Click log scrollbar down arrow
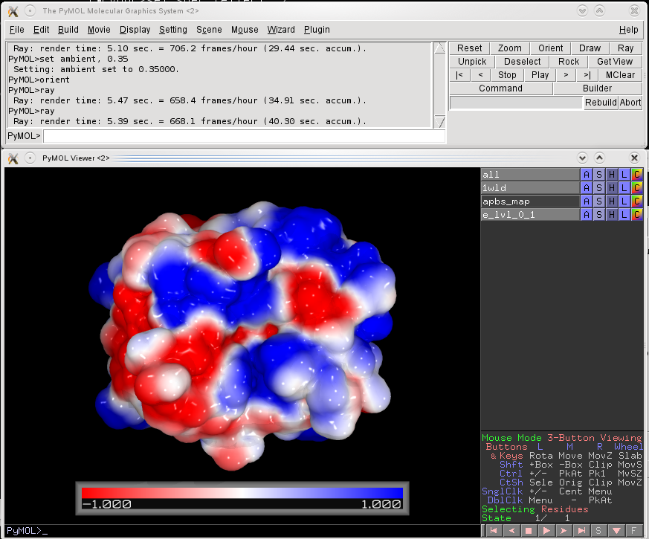Screen dimensions: 649x539 pos(439,122)
